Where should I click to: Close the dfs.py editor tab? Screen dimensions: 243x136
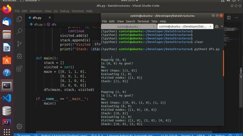(50, 18)
